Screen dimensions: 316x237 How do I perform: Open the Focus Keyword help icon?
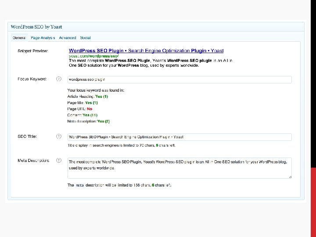(x=59, y=79)
